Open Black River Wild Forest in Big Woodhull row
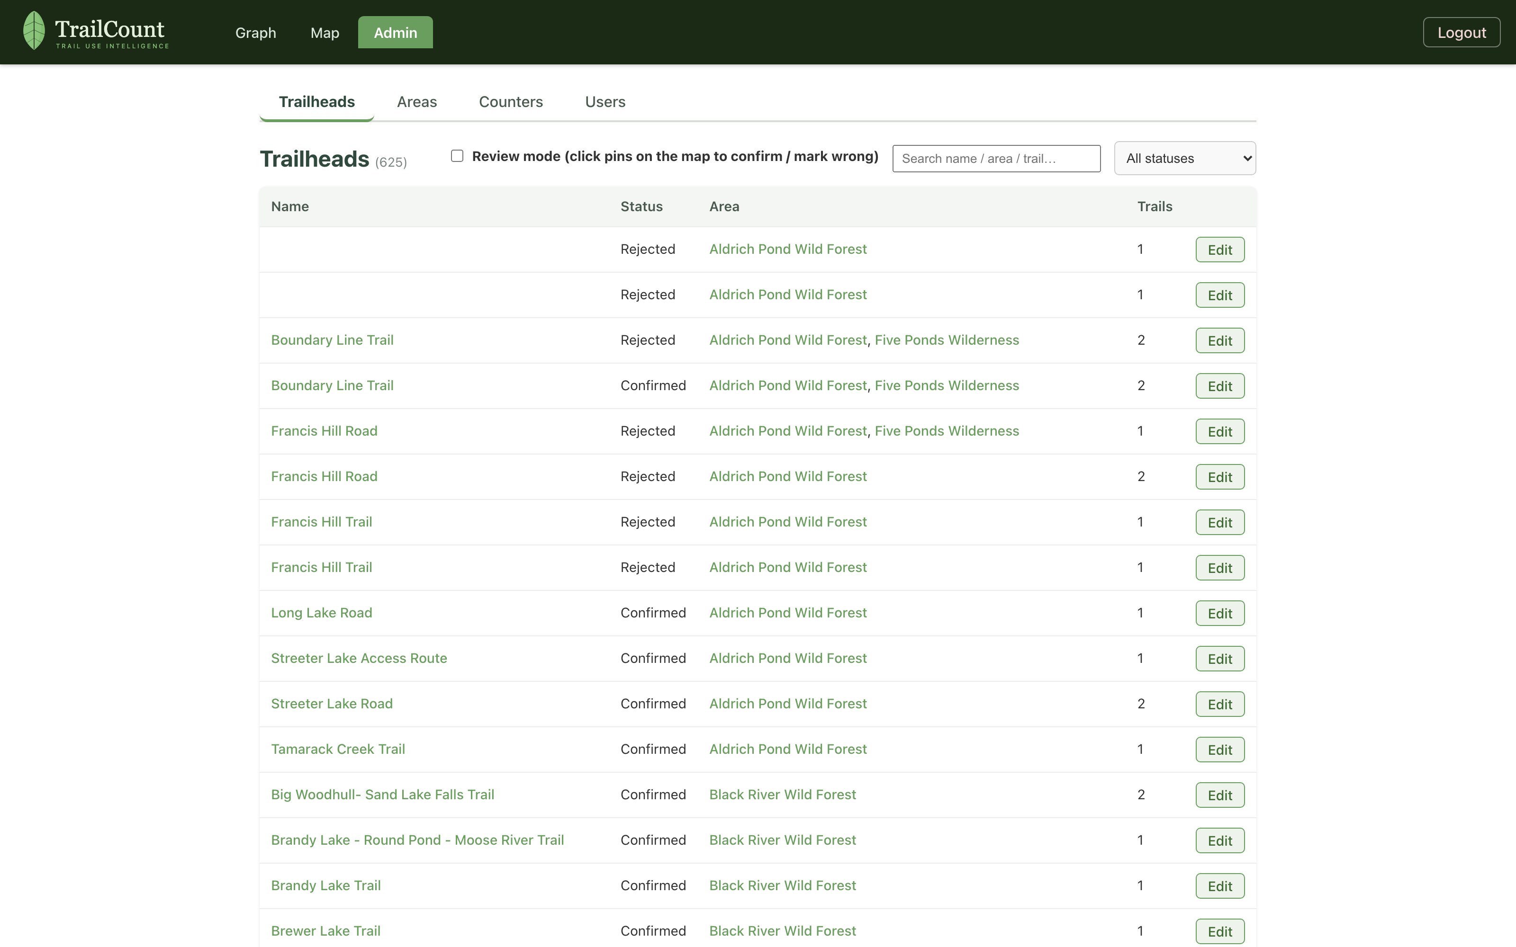This screenshot has height=947, width=1516. 783,795
